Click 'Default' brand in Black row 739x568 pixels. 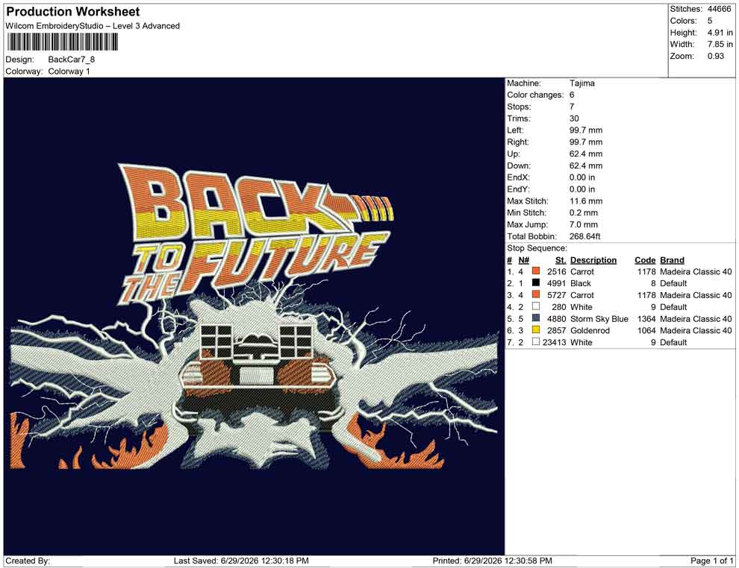point(673,283)
